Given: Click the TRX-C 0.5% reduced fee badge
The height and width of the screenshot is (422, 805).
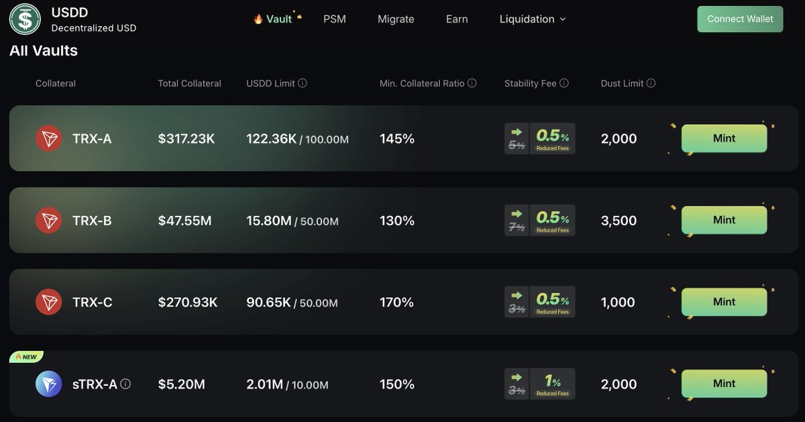Looking at the screenshot, I should (x=553, y=302).
